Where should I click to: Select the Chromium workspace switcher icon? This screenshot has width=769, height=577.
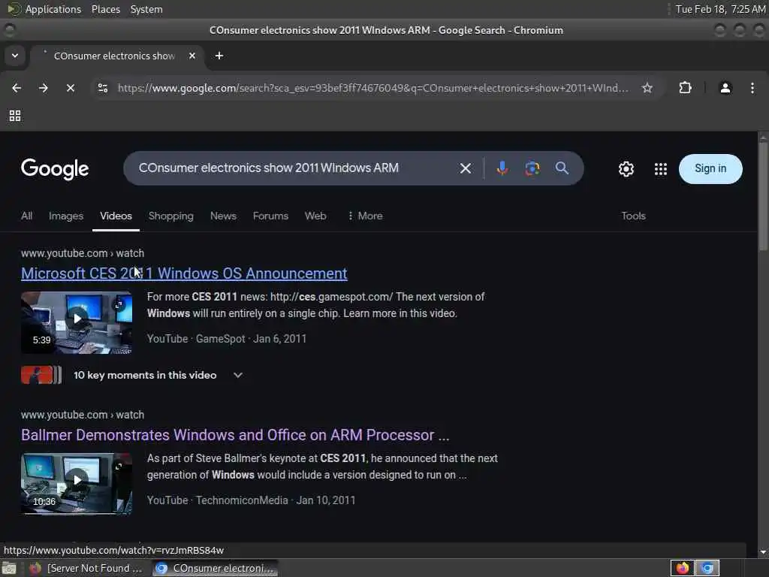[x=707, y=568]
